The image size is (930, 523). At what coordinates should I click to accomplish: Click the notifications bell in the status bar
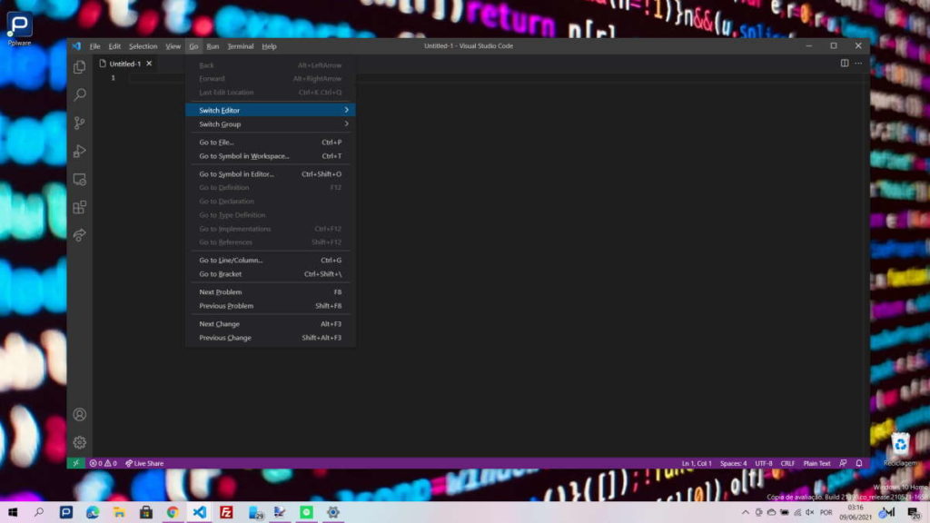point(857,463)
